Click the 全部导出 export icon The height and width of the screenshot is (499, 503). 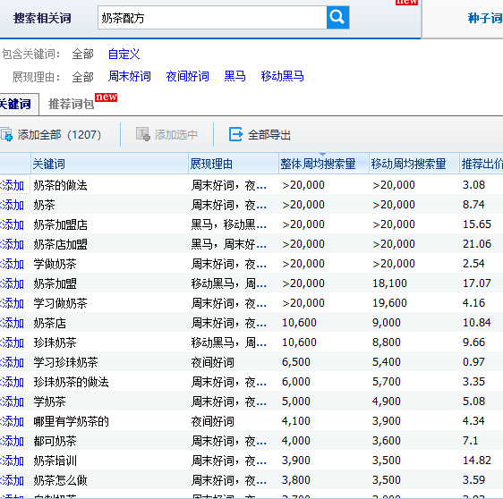click(235, 134)
